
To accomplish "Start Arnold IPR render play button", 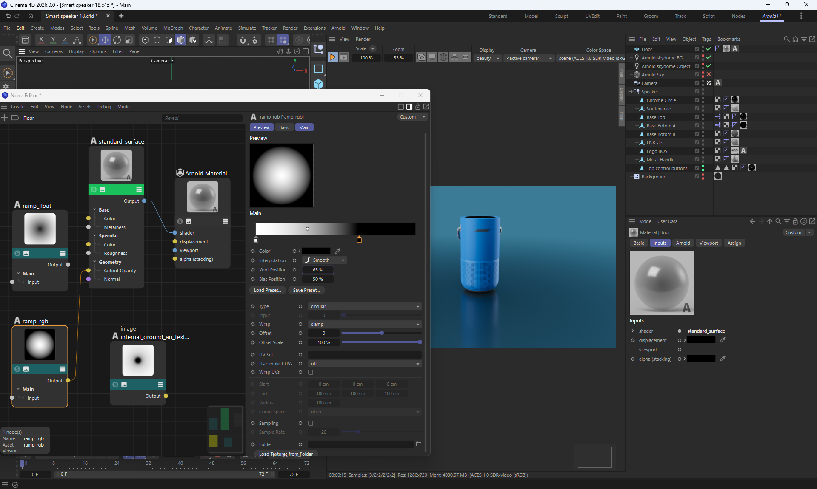I will pos(333,57).
